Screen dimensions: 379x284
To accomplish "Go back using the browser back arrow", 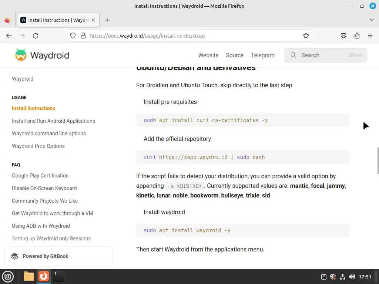I will [x=9, y=36].
